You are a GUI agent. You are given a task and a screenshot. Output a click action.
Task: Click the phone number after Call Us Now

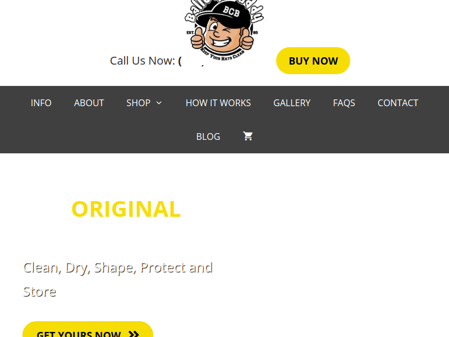point(191,61)
